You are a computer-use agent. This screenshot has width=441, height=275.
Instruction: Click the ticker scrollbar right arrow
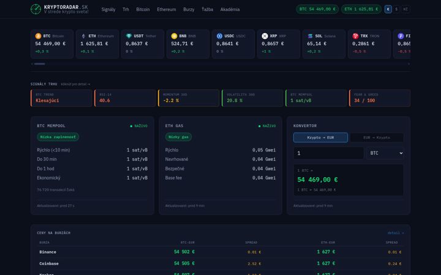(409, 64)
